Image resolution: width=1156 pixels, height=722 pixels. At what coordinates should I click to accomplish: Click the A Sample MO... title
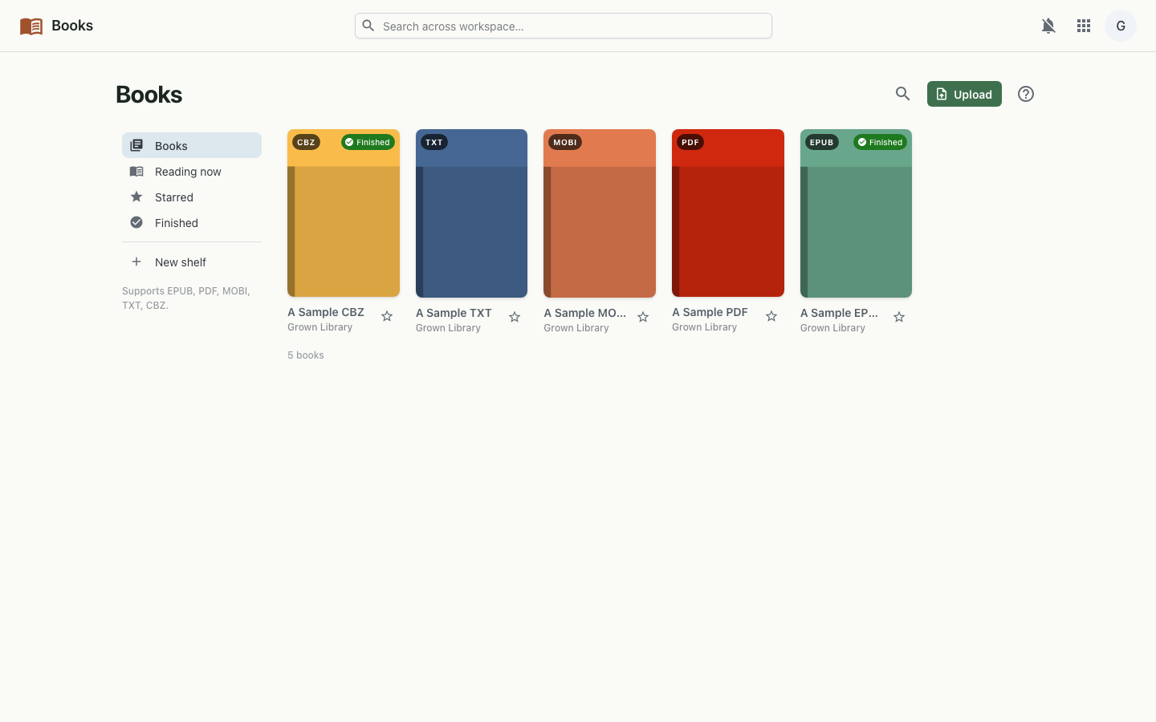click(585, 313)
